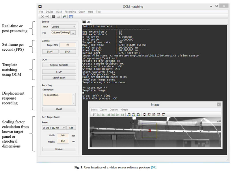Click the first magnifier zoom icon
The width and height of the screenshot is (231, 171).
[129, 115]
